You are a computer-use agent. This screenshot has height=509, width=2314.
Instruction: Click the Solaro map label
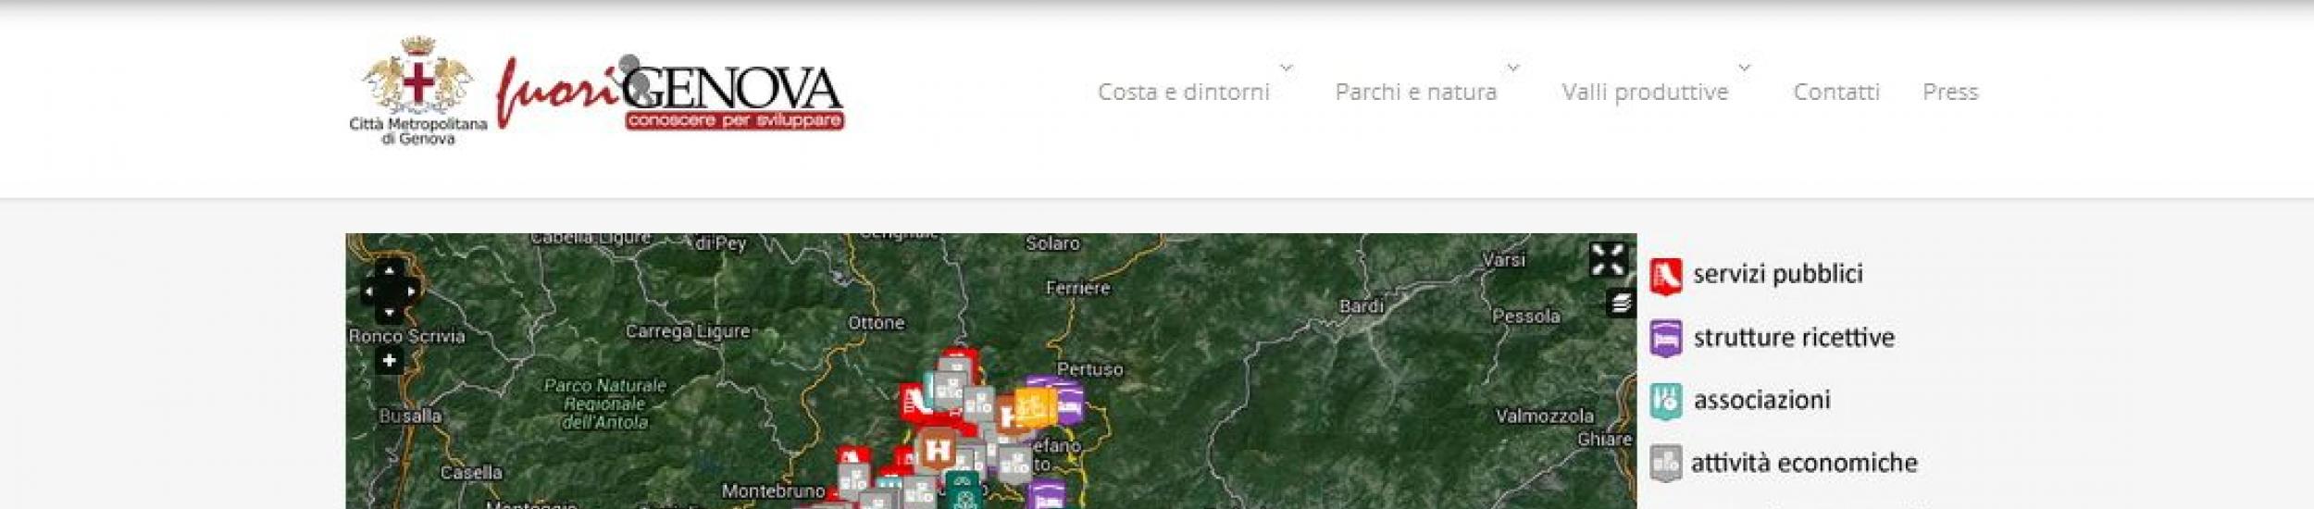click(x=1052, y=243)
